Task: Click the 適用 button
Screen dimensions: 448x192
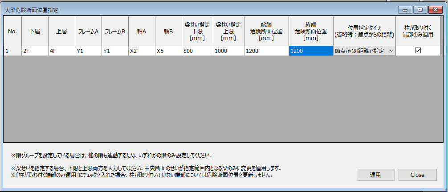Action: coord(375,175)
